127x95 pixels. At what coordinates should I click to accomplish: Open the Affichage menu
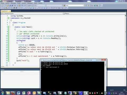pyautogui.click(x=13, y=3)
